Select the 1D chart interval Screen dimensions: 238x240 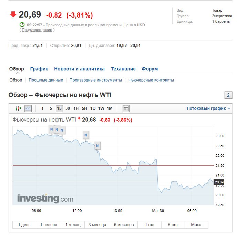[x=93, y=108]
